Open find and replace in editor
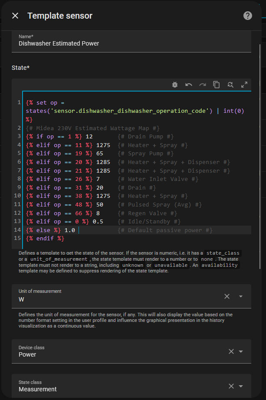 click(230, 85)
